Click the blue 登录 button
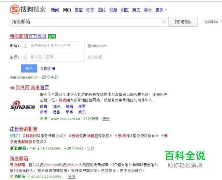The width and height of the screenshot is (222, 180). 29,68
